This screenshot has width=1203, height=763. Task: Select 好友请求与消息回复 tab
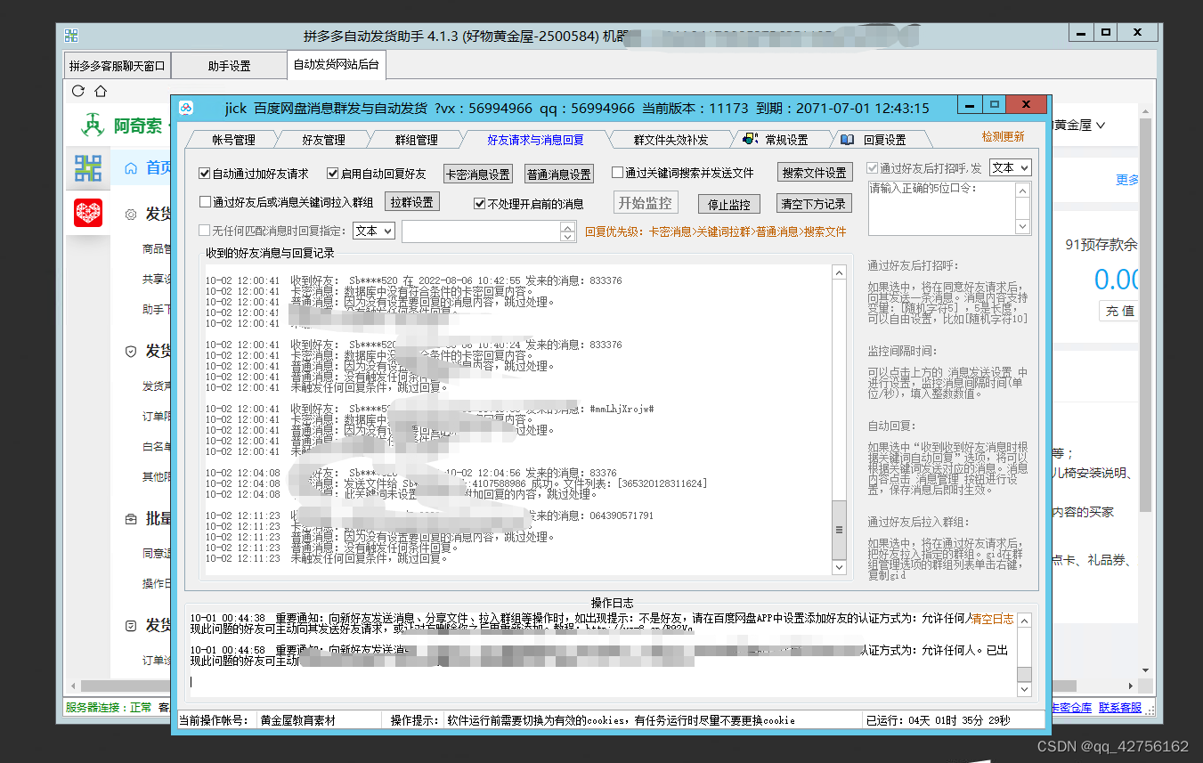[535, 140]
